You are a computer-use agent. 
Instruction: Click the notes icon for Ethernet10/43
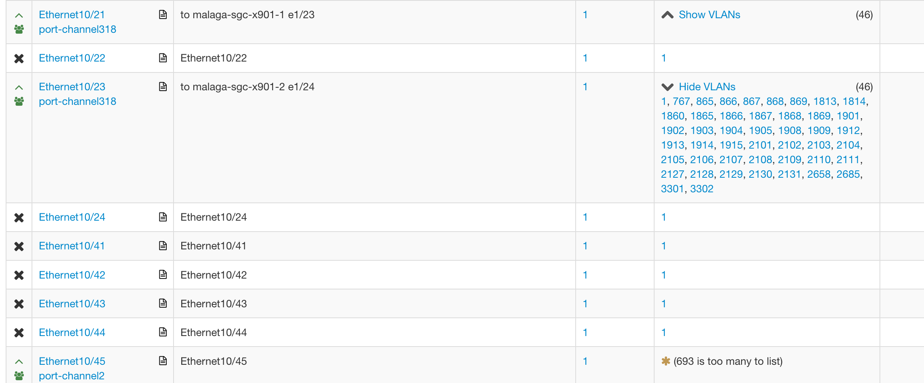pos(163,303)
